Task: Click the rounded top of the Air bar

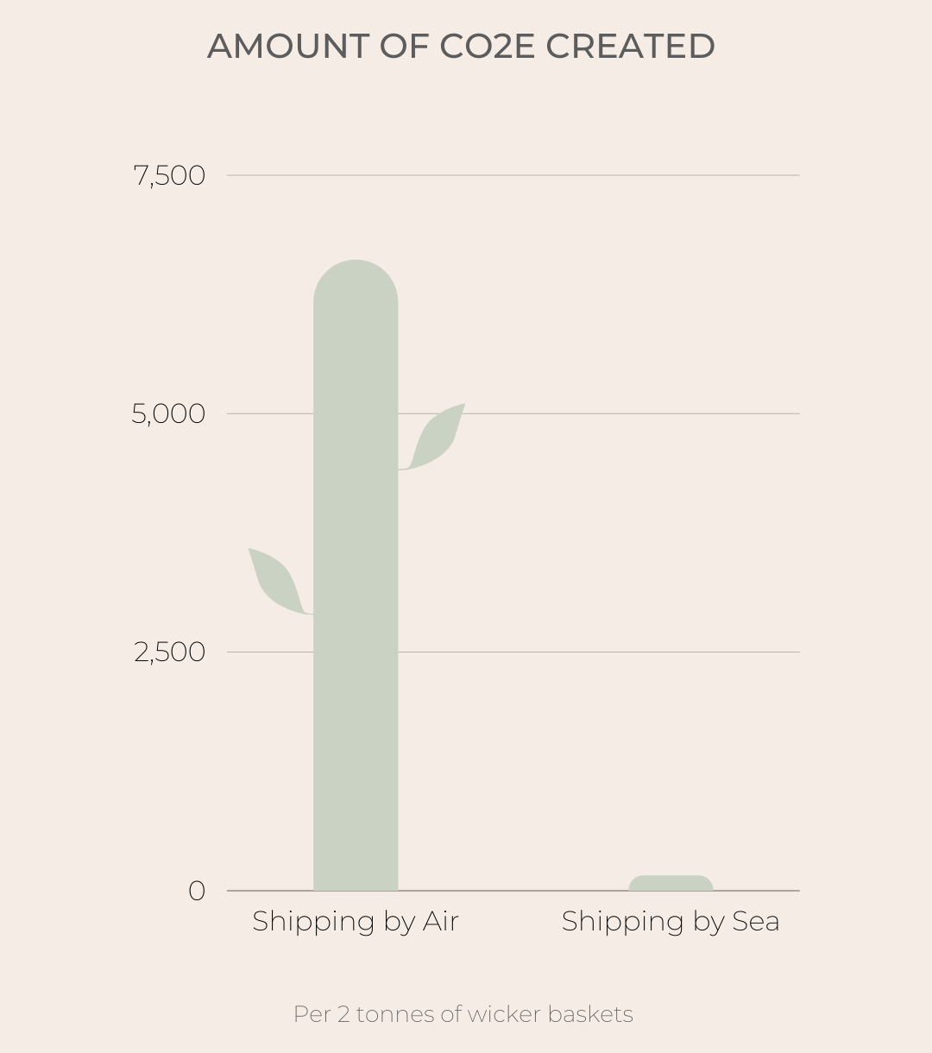Action: pyautogui.click(x=356, y=281)
